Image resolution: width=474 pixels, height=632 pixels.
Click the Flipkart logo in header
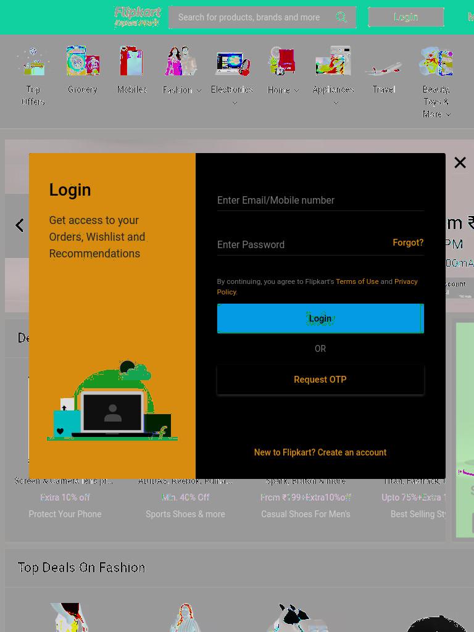tap(137, 17)
